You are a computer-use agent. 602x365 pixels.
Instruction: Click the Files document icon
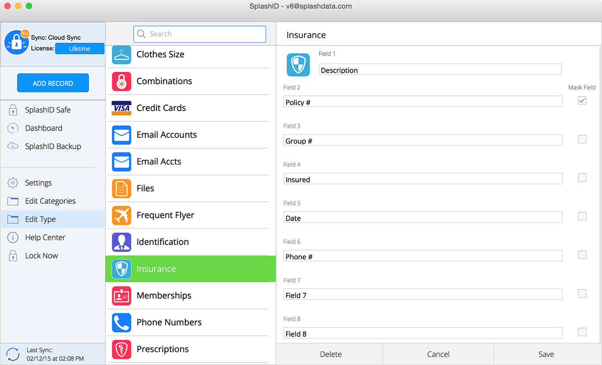[121, 189]
